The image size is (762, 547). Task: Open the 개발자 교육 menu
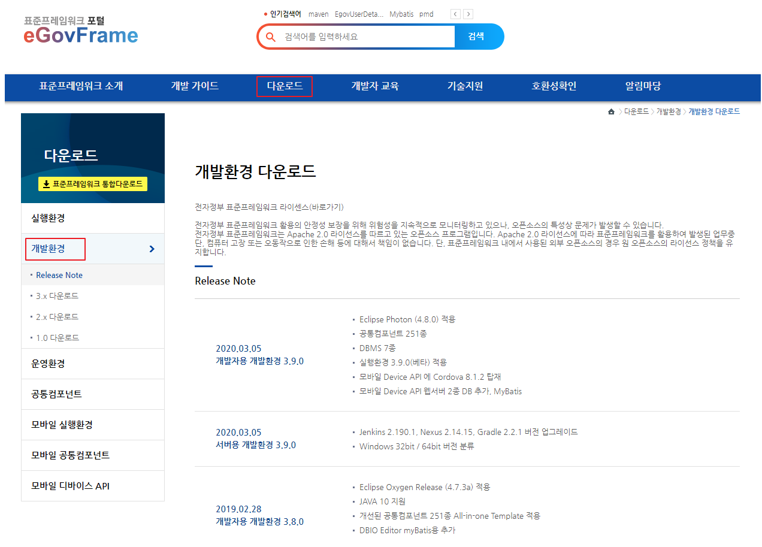pyautogui.click(x=375, y=86)
